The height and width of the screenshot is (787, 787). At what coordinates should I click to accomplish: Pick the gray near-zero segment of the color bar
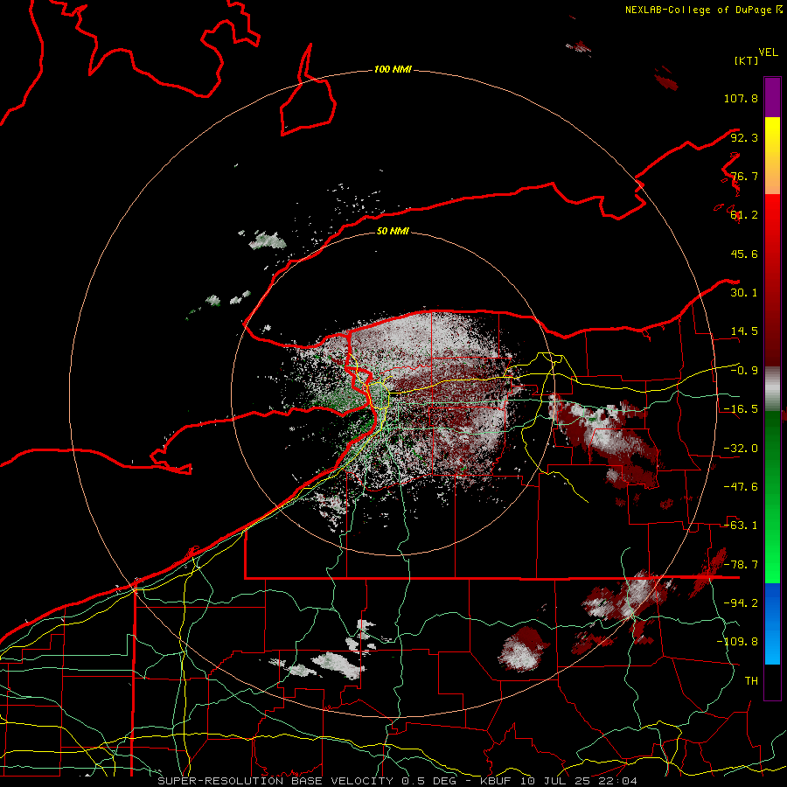tap(772, 388)
